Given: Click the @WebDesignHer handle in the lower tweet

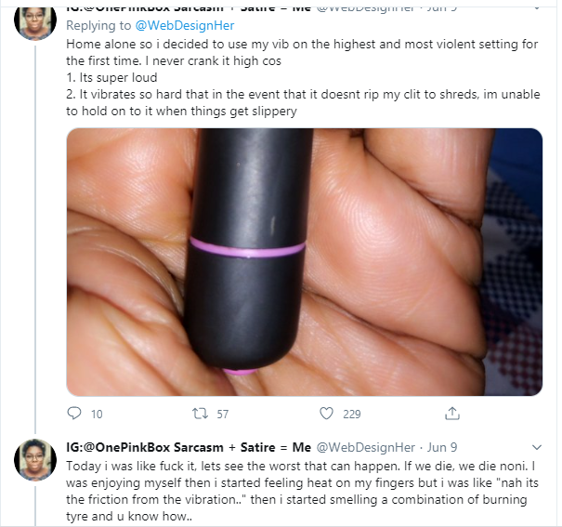Looking at the screenshot, I should pyautogui.click(x=366, y=447).
